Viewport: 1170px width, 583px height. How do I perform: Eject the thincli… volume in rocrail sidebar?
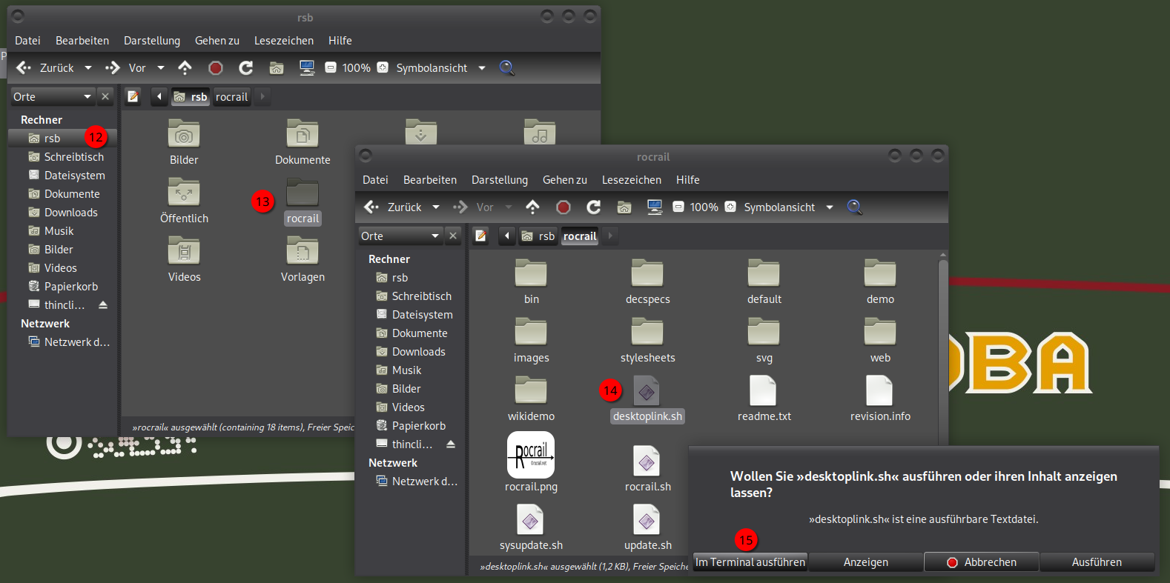pyautogui.click(x=451, y=444)
